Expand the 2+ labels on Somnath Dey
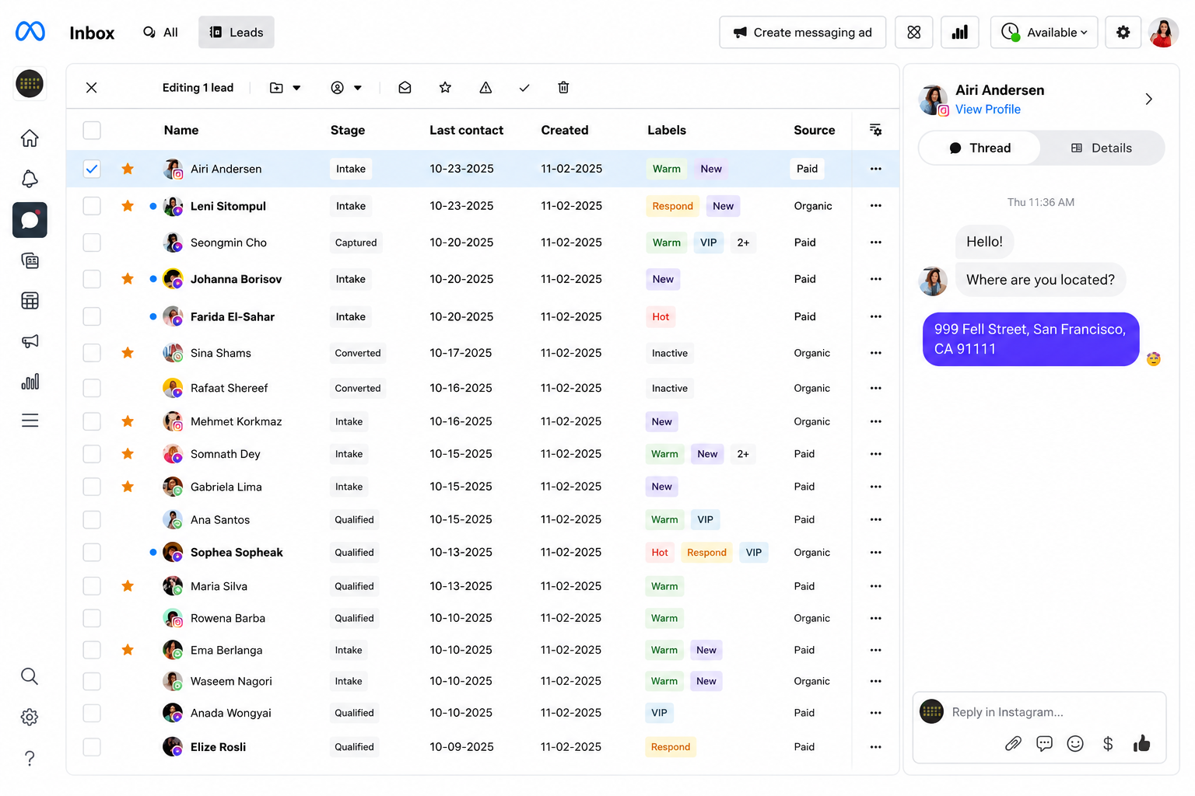 tap(743, 454)
